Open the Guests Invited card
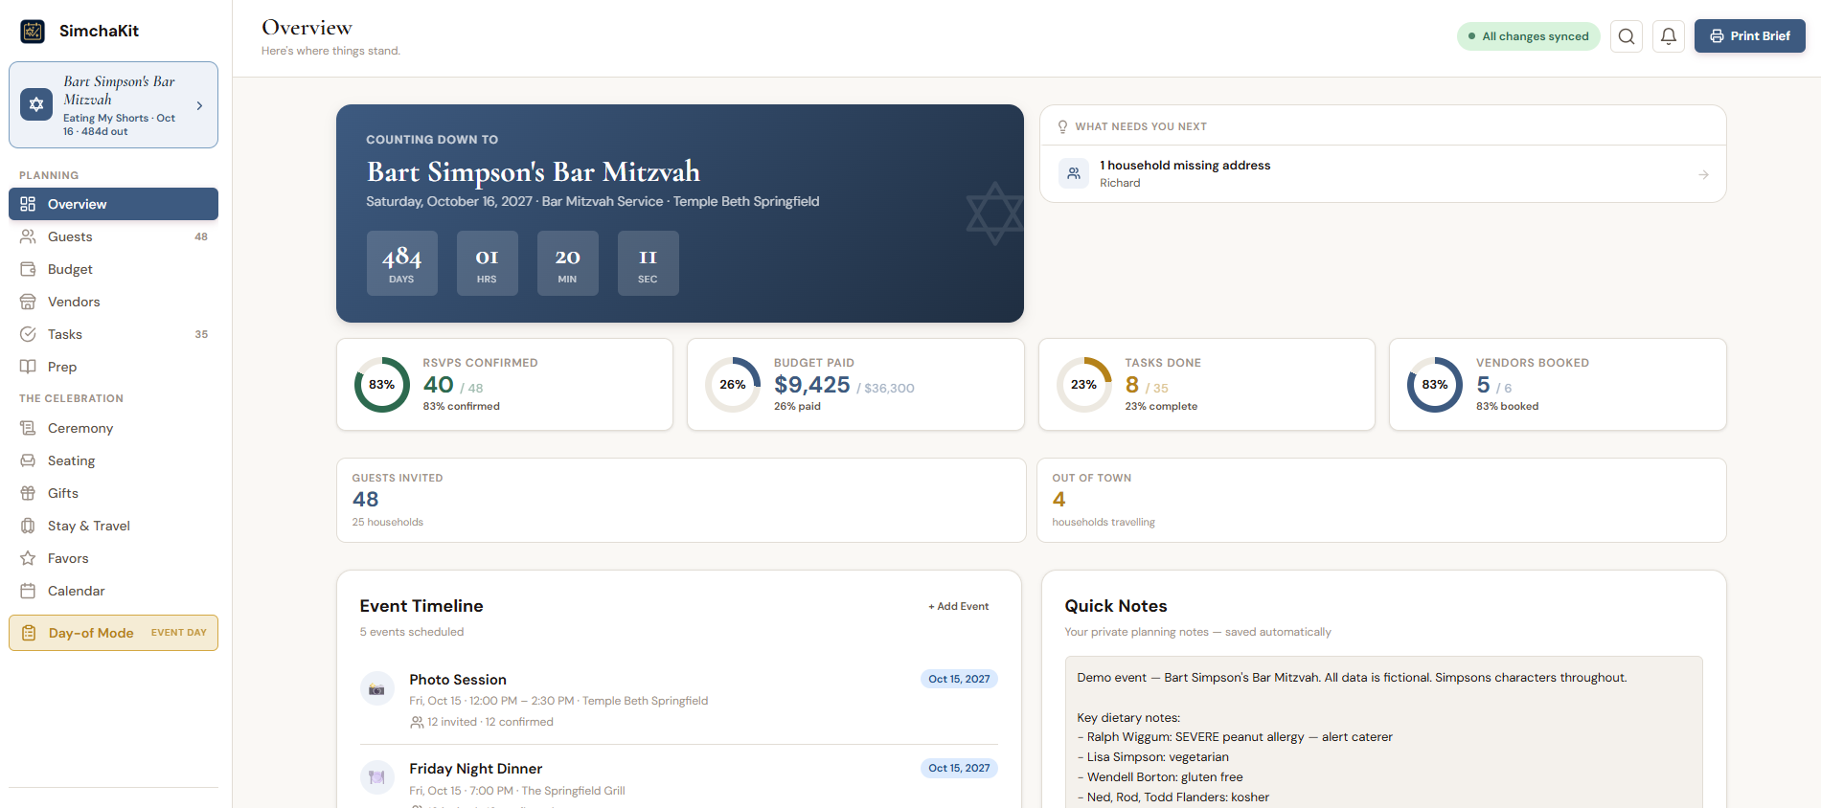The height and width of the screenshot is (808, 1821). 681,500
